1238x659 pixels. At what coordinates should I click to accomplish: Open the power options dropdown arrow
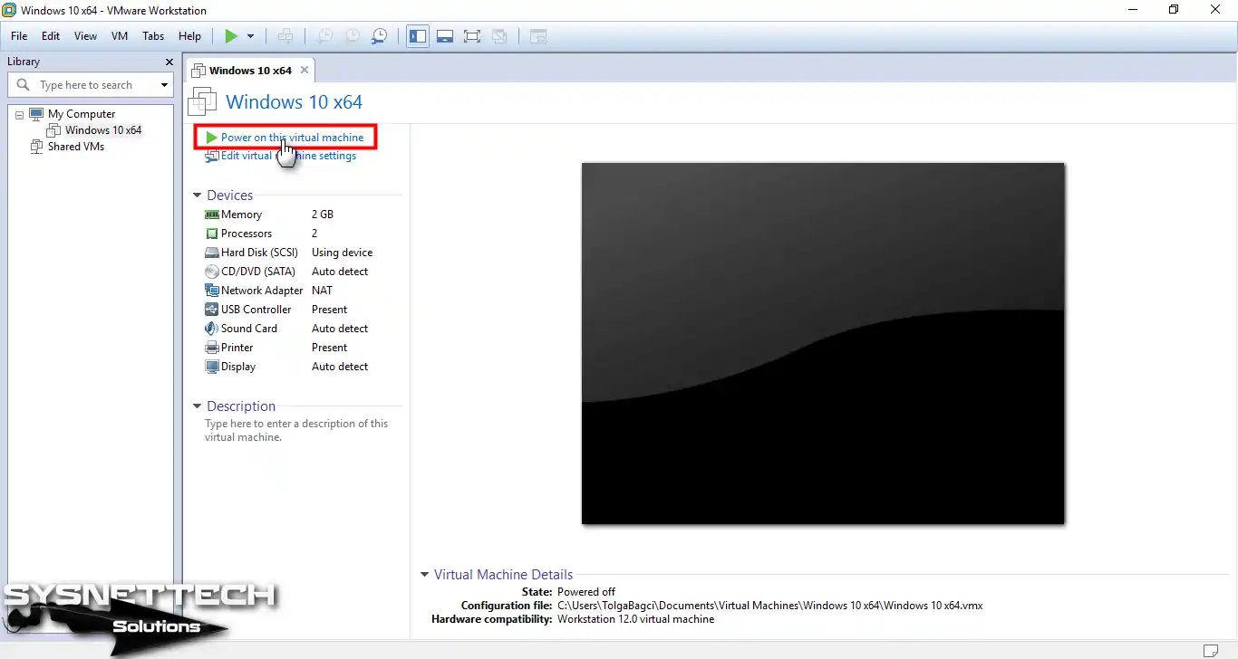click(x=251, y=36)
